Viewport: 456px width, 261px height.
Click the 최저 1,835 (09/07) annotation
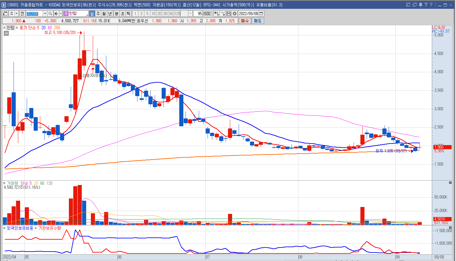point(391,151)
